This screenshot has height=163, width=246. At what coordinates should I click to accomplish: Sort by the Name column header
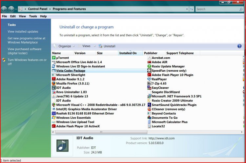62,53
